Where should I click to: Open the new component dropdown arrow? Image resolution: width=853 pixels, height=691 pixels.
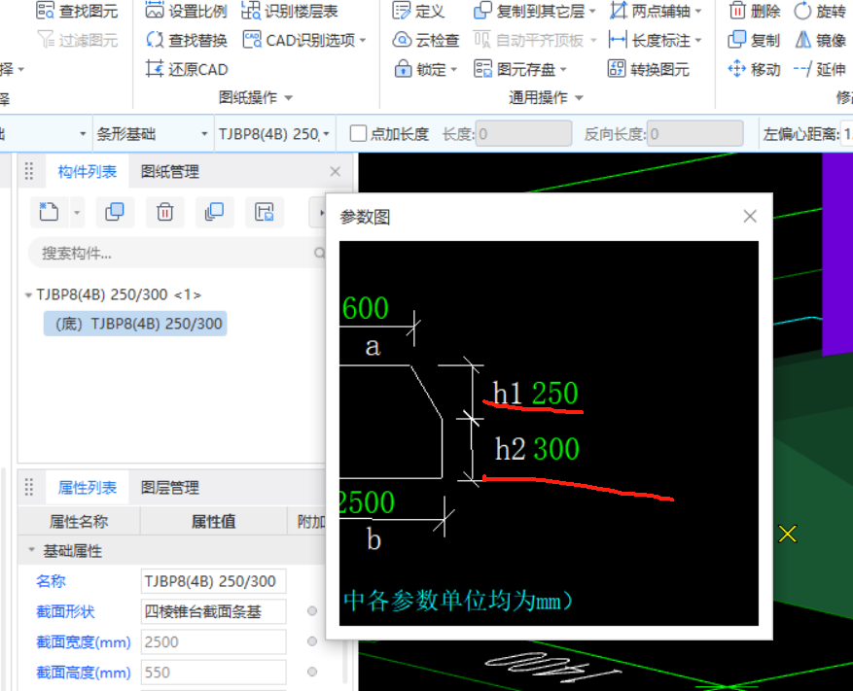(77, 212)
